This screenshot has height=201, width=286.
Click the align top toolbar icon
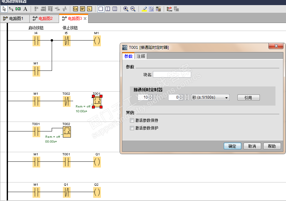[x=50, y=9]
